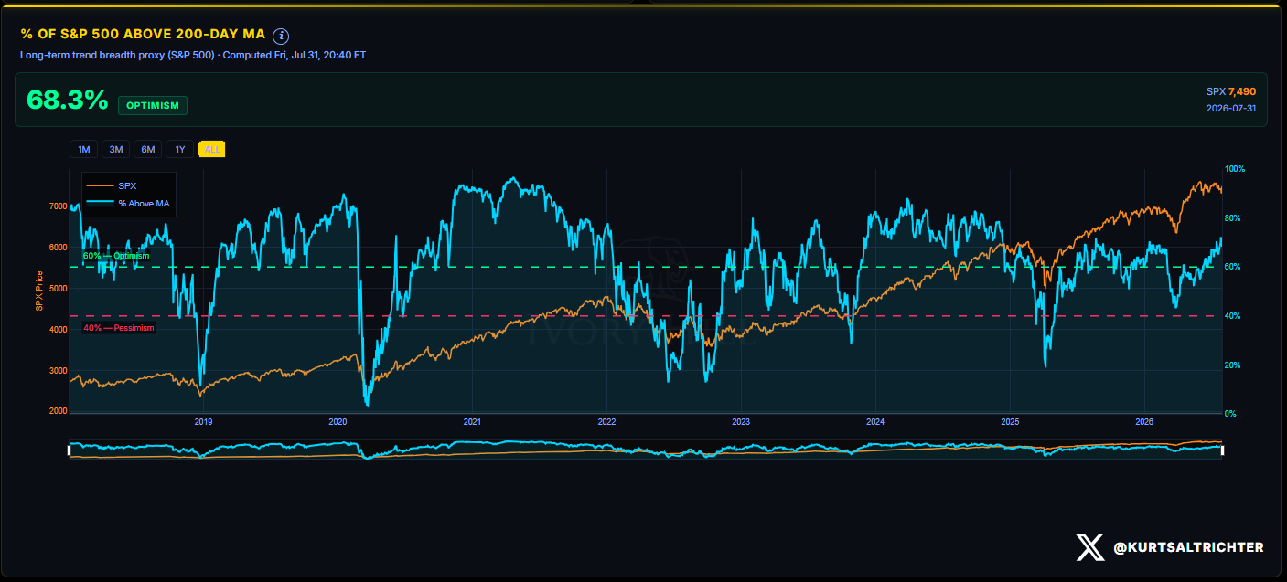Click the X logo icon
Screen dimensions: 1287x582
[1089, 547]
